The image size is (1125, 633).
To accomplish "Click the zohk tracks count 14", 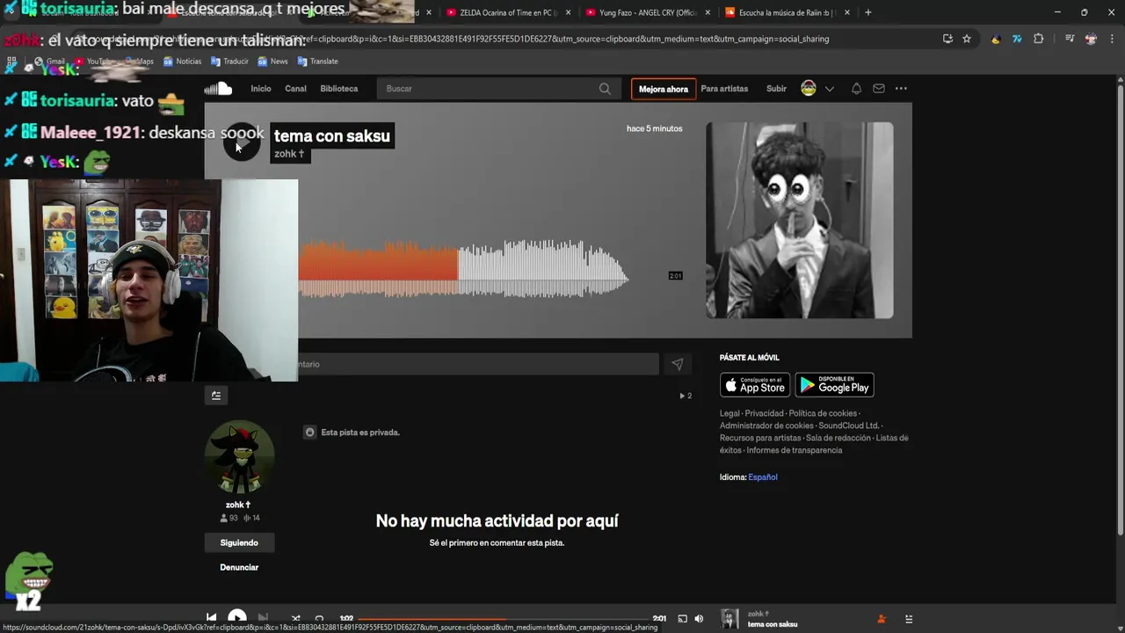I will (251, 518).
